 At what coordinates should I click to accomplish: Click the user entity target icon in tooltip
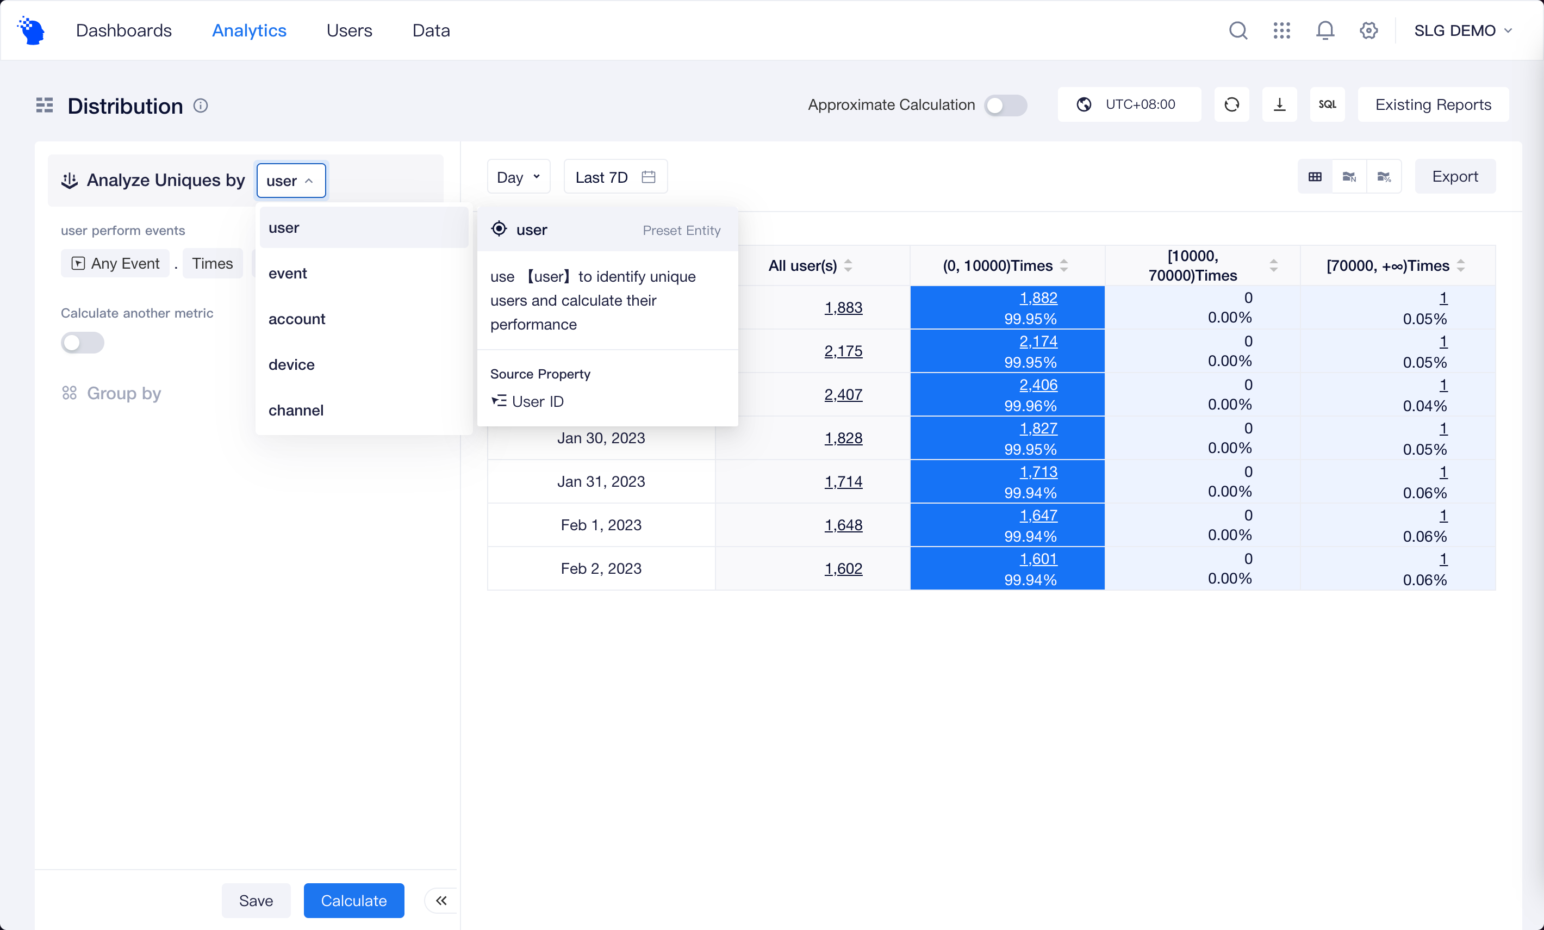[499, 229]
